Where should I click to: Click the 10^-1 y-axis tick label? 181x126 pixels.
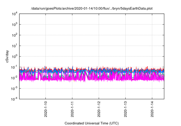(14, 67)
